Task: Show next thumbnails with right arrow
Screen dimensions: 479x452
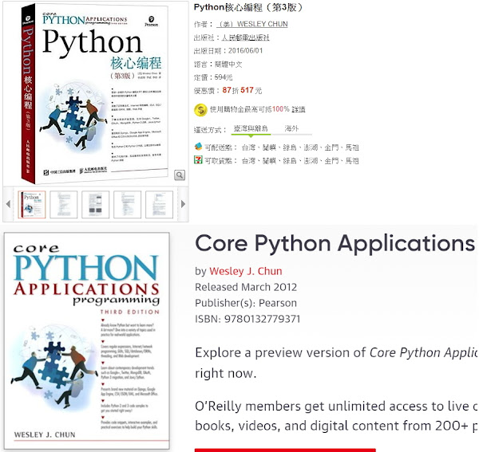Action: [x=183, y=204]
